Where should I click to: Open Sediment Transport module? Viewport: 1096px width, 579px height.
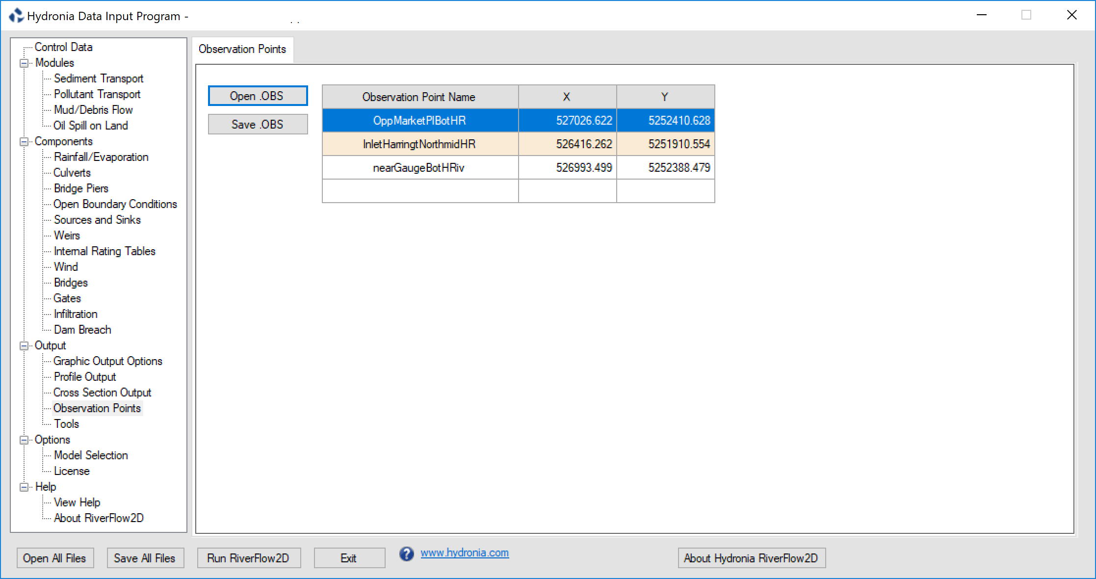coord(99,79)
